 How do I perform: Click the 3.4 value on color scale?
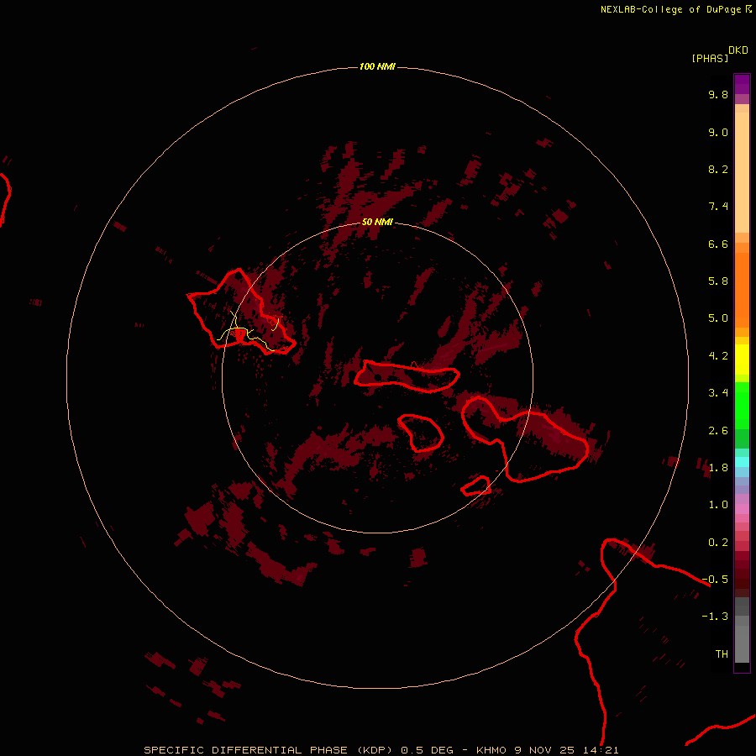(x=718, y=393)
